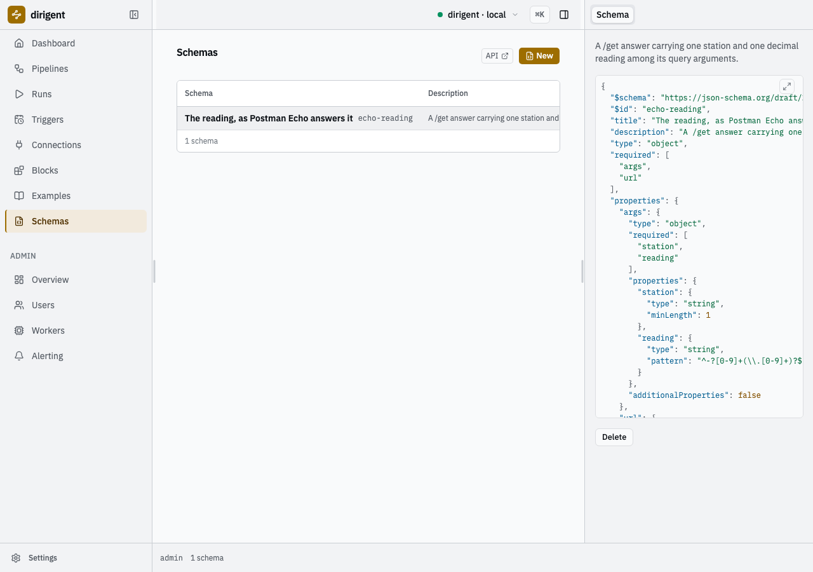The image size is (813, 572).
Task: Open the Examples section
Action: point(76,196)
